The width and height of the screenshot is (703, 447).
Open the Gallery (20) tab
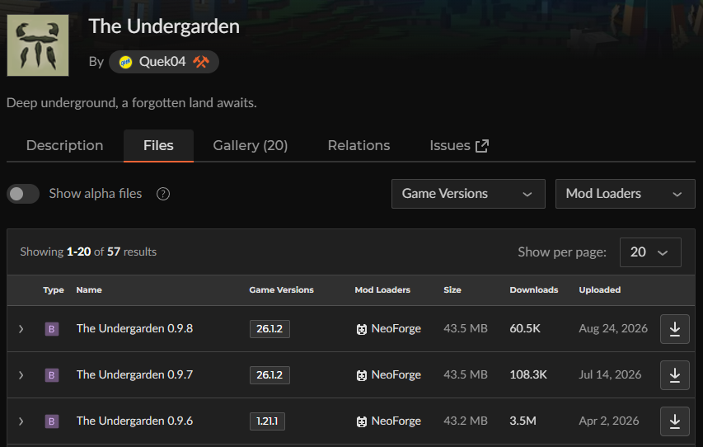(x=251, y=145)
